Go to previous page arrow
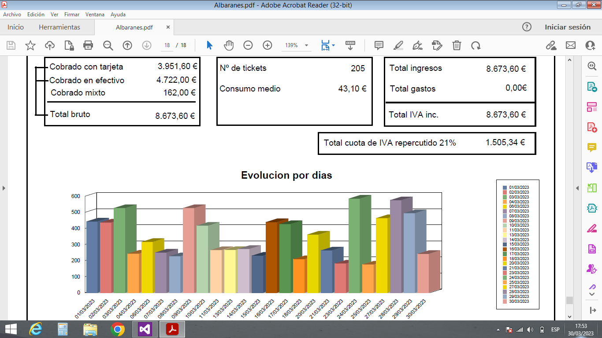This screenshot has height=338, width=602. click(x=127, y=45)
